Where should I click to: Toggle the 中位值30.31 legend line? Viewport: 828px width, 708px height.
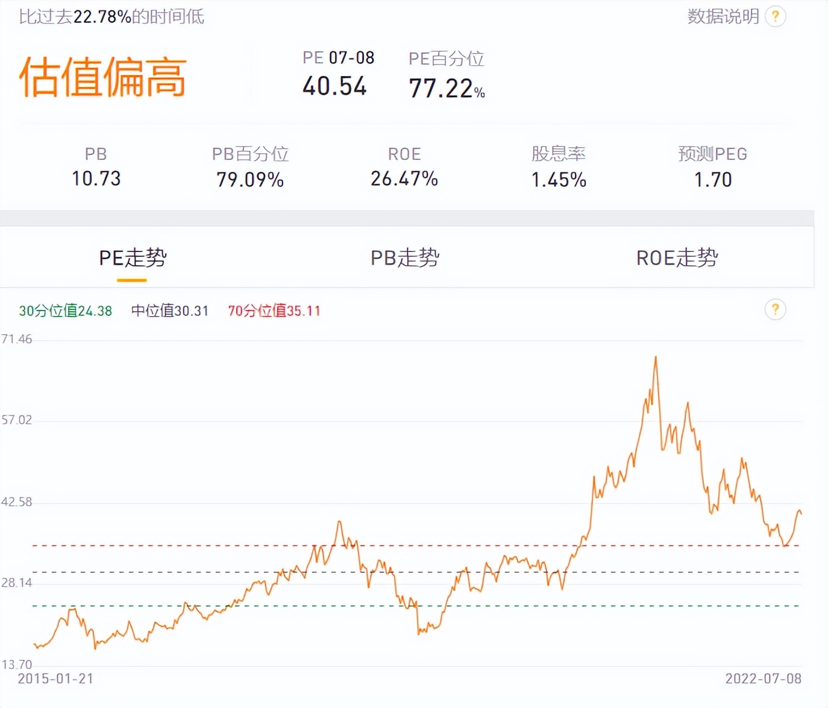(170, 311)
